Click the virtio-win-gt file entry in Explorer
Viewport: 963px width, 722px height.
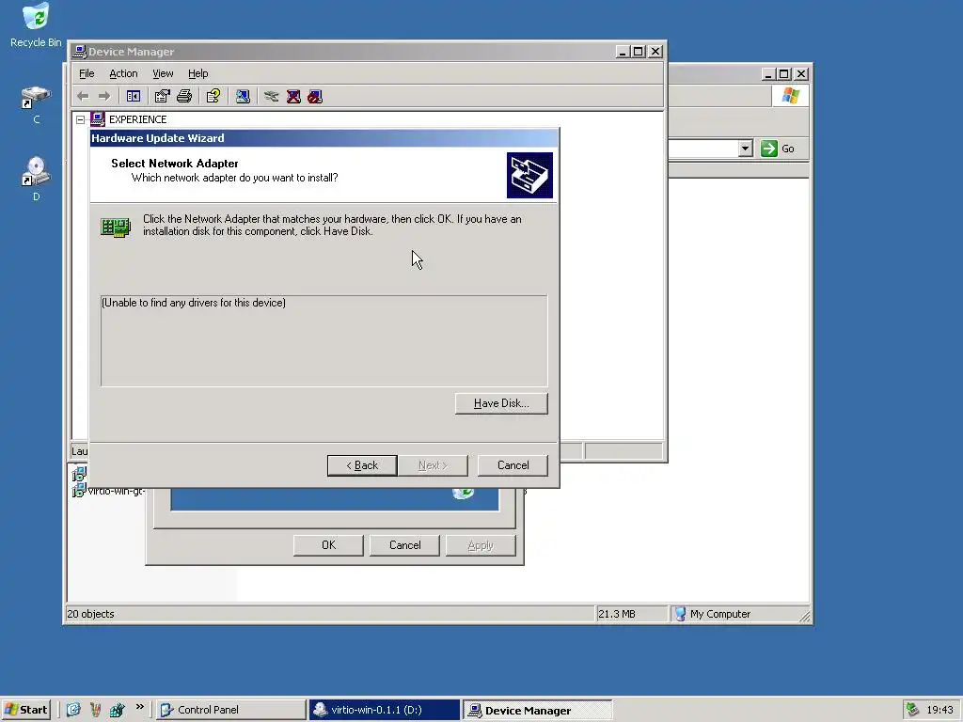pos(109,491)
